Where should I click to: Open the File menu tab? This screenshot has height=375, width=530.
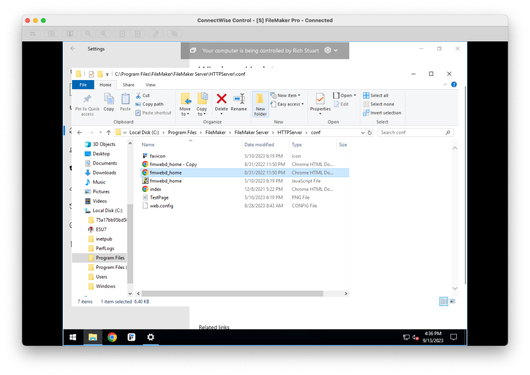pos(83,85)
